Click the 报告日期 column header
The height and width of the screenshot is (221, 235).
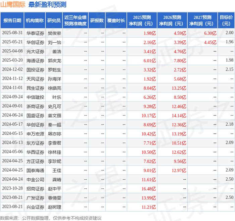click(12, 20)
